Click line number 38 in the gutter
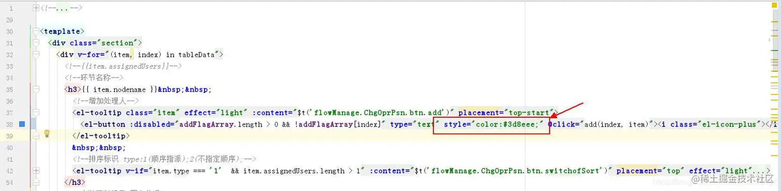Screen dimensions: 781x191 (x=10, y=124)
